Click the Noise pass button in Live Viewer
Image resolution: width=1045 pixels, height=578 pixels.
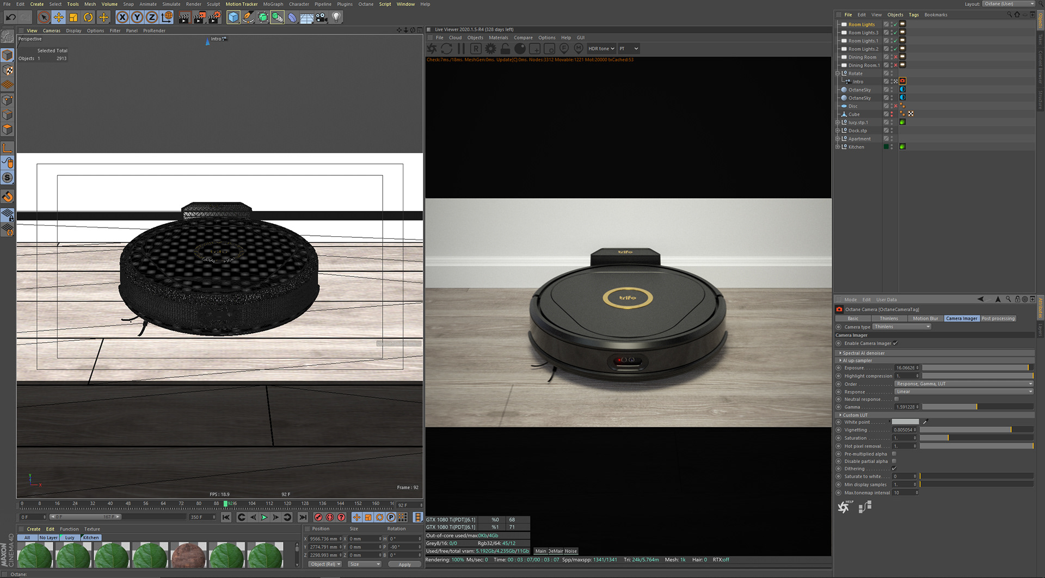[570, 551]
